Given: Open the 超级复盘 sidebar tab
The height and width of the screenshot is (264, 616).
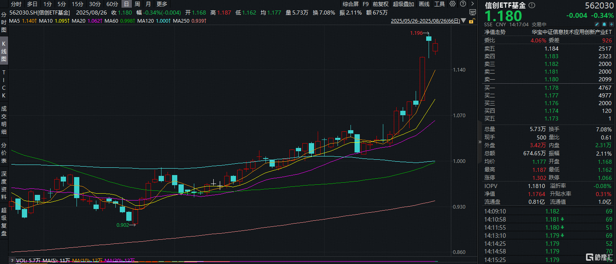Looking at the screenshot, I should click(x=4, y=222).
